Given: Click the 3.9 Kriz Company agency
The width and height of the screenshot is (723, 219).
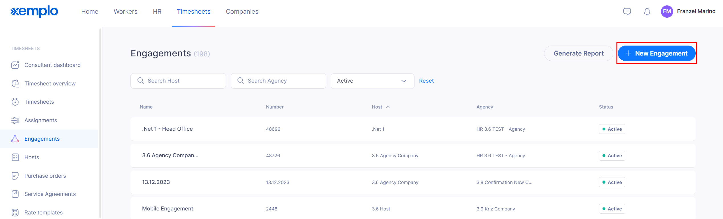Looking at the screenshot, I should (x=496, y=209).
